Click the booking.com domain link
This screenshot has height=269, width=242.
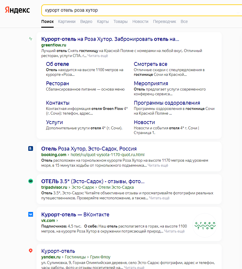coord(54,155)
